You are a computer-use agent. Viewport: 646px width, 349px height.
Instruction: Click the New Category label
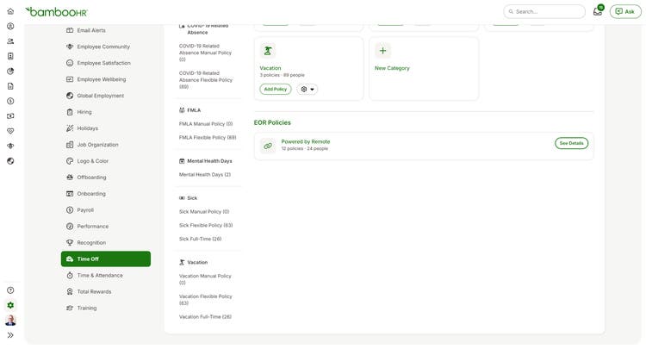(x=392, y=68)
